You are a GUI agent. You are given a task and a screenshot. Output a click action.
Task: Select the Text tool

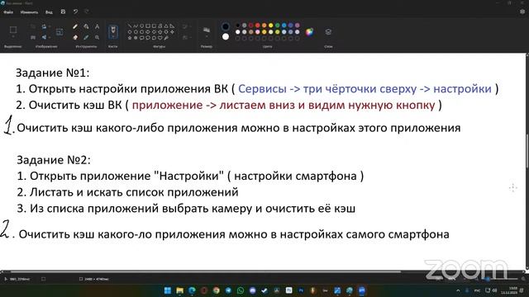[98, 26]
